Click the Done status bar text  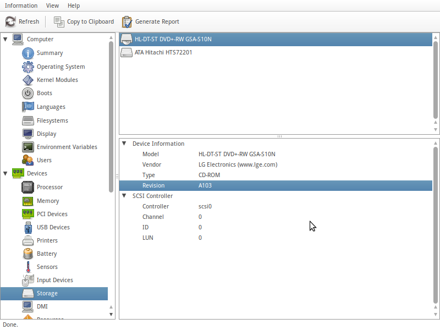(10, 324)
